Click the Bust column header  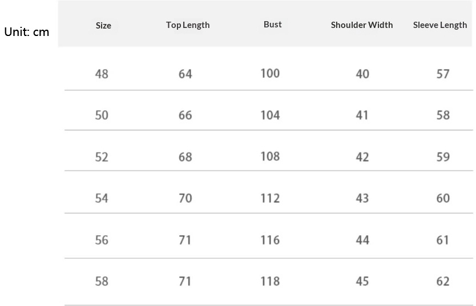click(x=273, y=25)
